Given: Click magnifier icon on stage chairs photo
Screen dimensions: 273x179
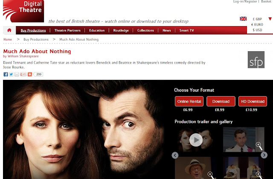Looking at the screenshot, I should (x=259, y=175).
